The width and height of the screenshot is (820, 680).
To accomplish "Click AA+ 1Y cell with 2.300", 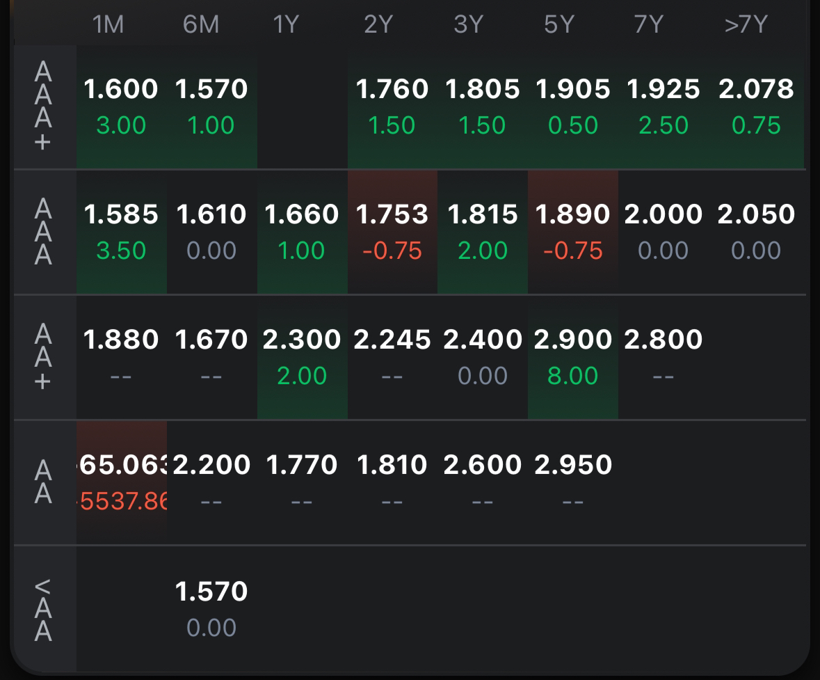I will click(302, 357).
